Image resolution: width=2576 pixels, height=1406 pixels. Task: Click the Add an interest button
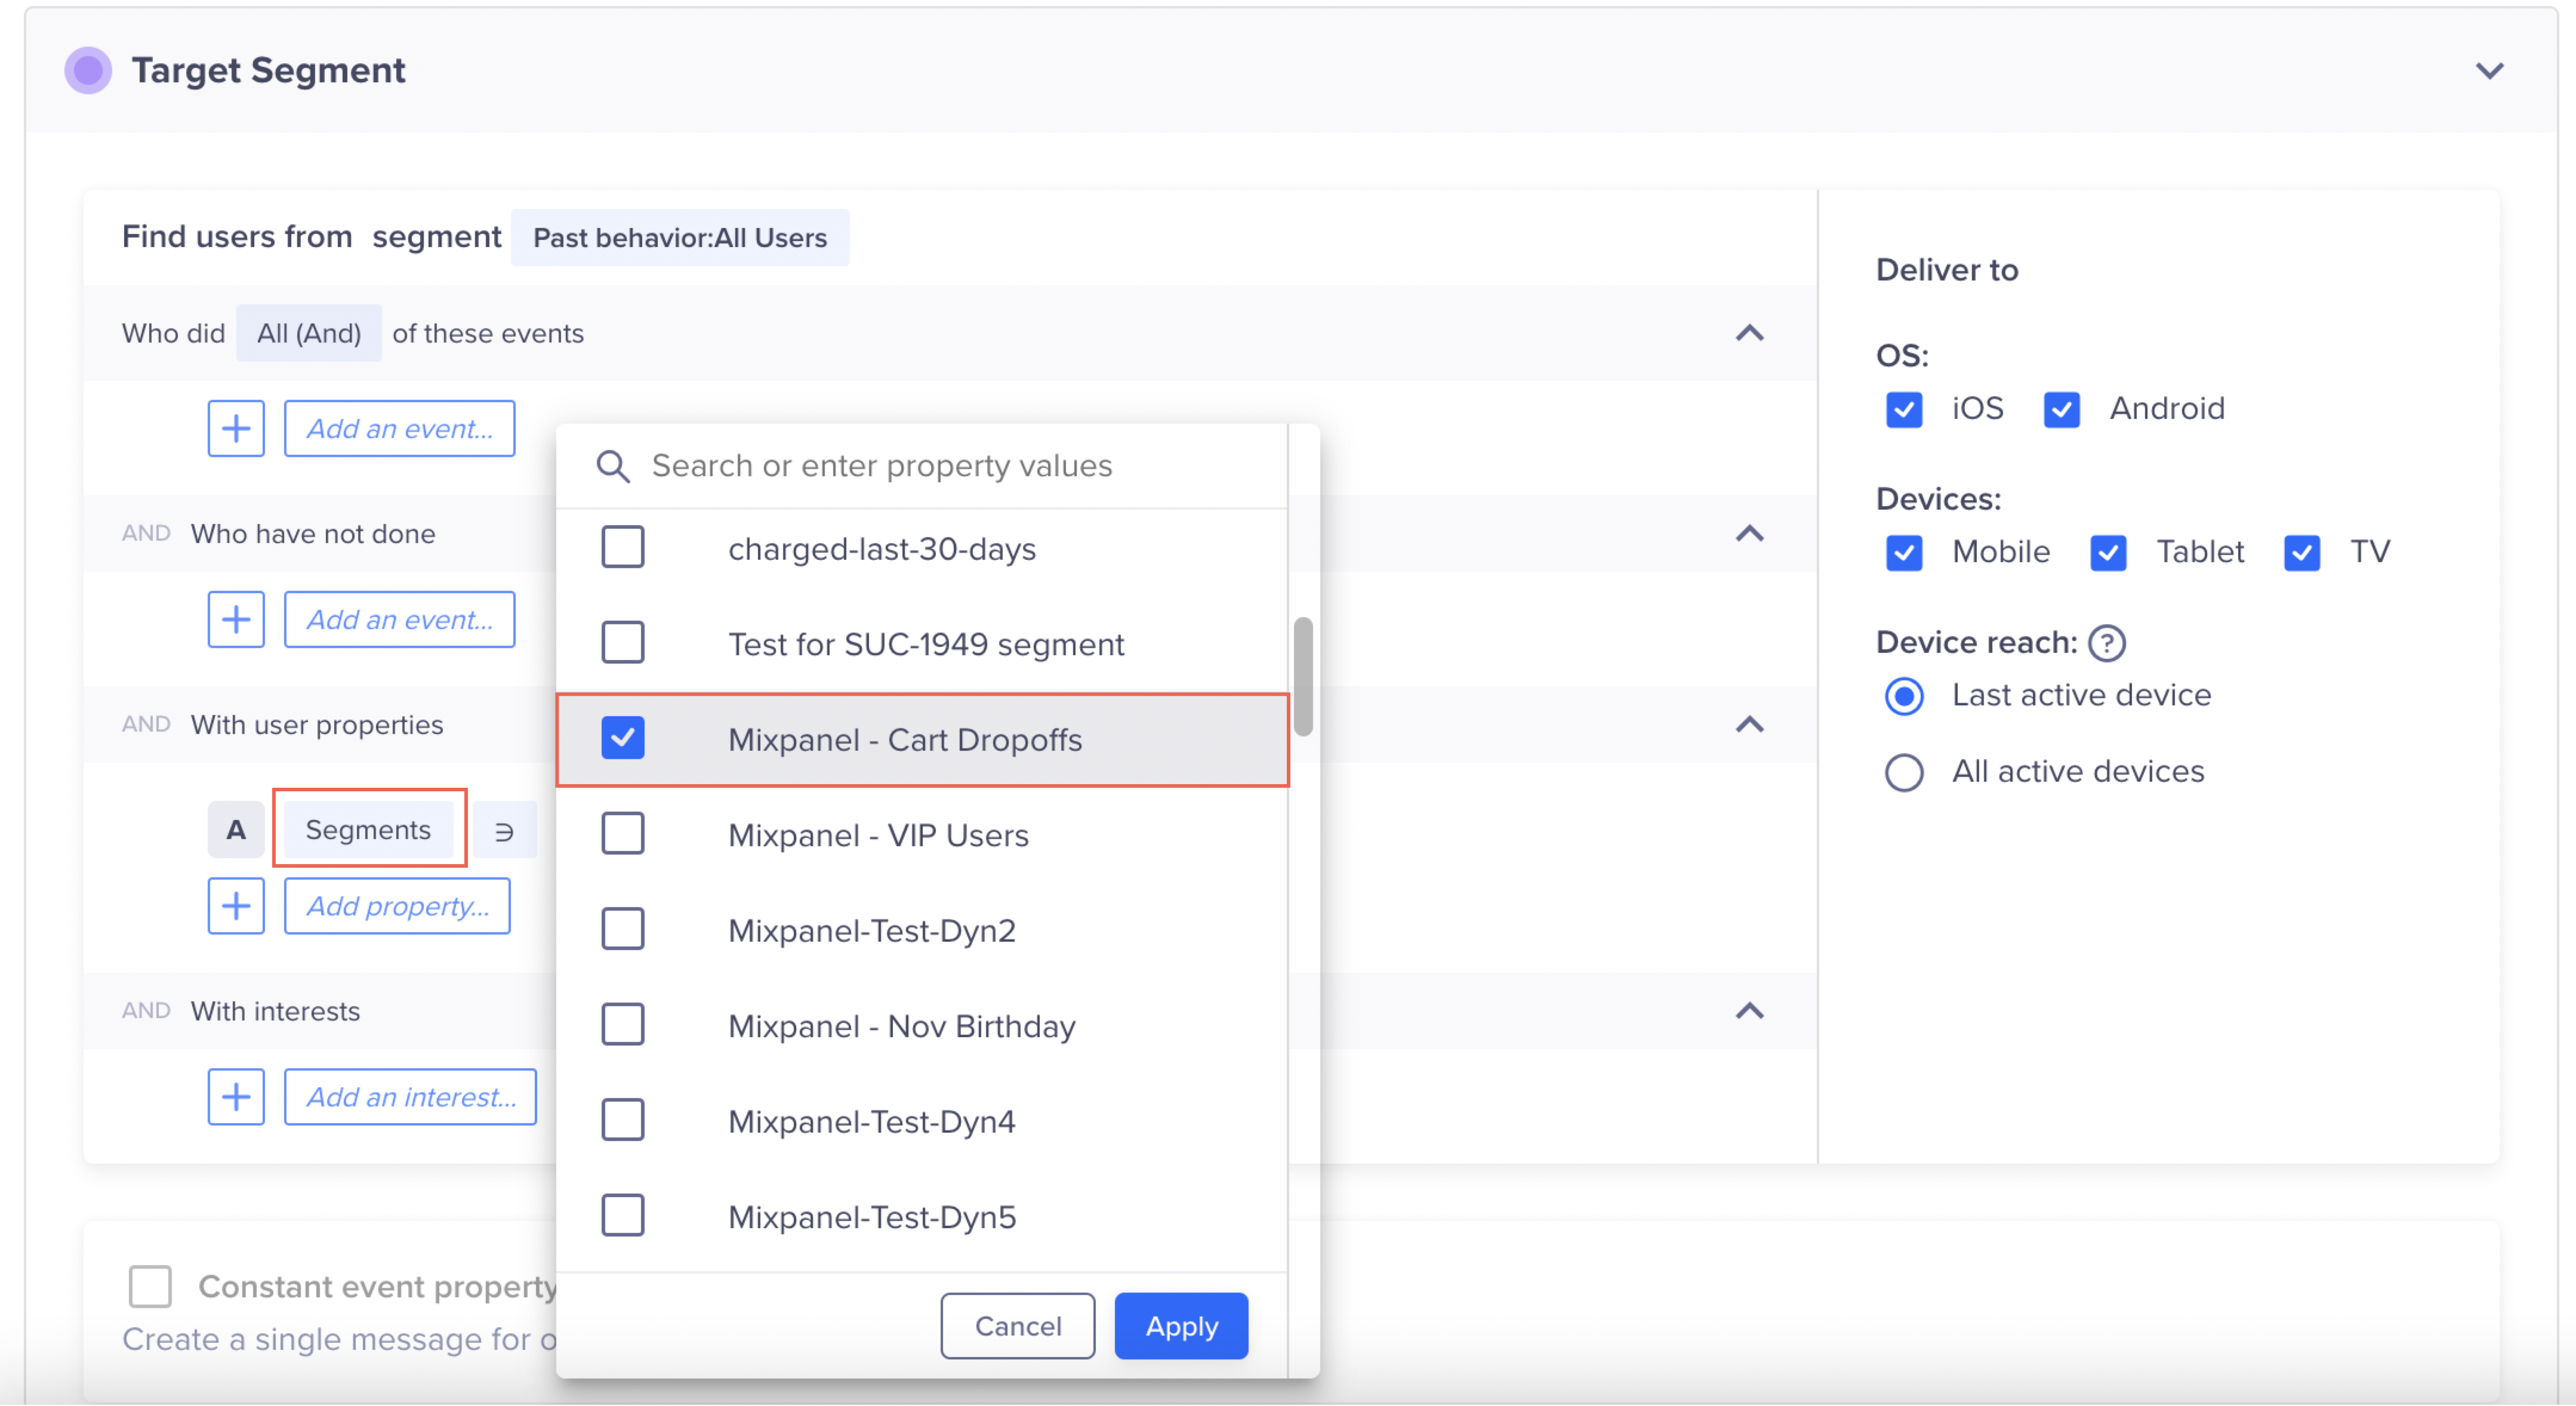click(x=411, y=1097)
